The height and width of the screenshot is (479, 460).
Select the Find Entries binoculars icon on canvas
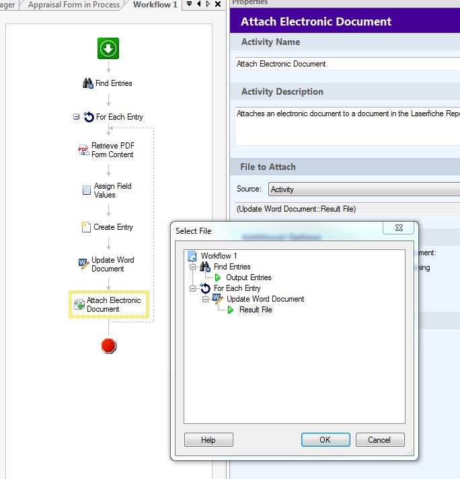click(x=87, y=83)
